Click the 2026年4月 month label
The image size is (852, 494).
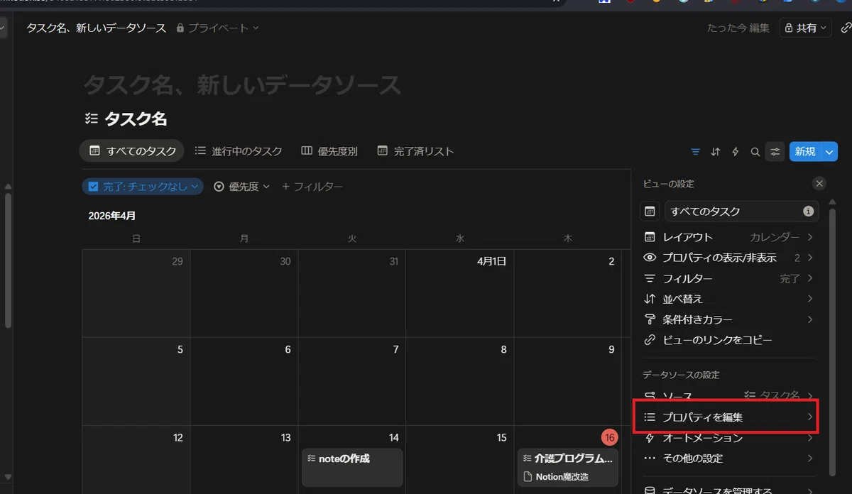112,215
